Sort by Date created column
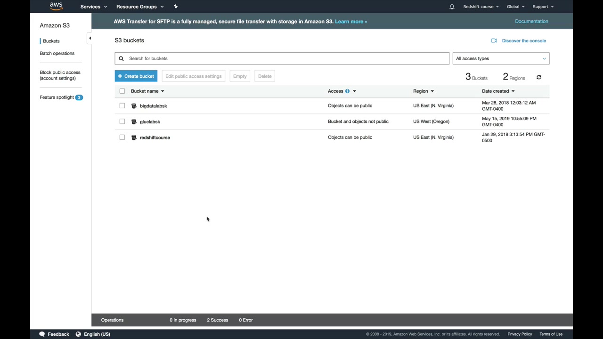Viewport: 603px width, 339px height. [x=498, y=91]
